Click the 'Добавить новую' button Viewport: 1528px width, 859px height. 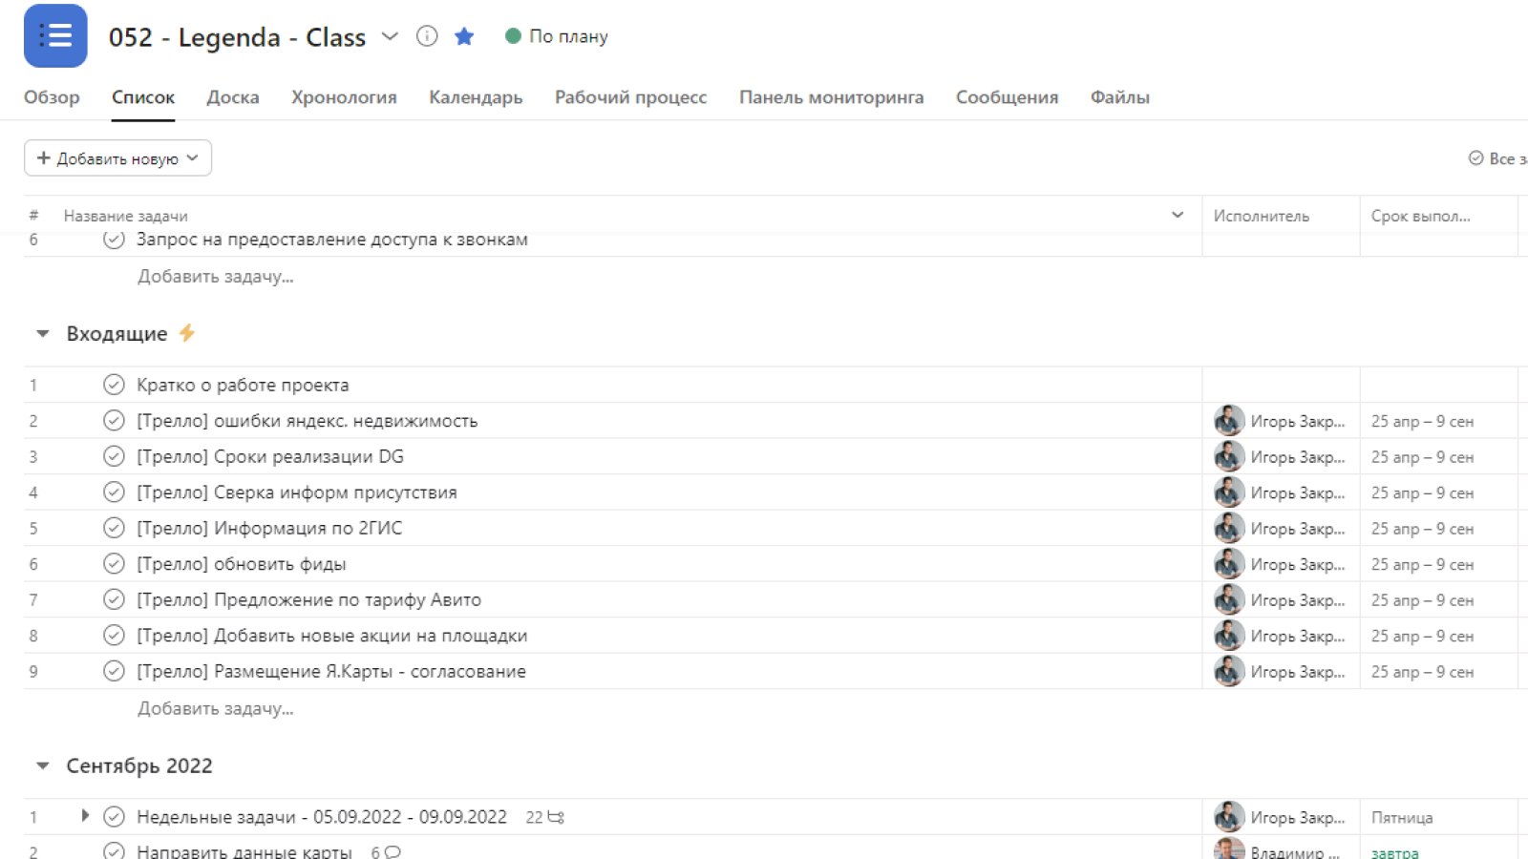pos(117,158)
